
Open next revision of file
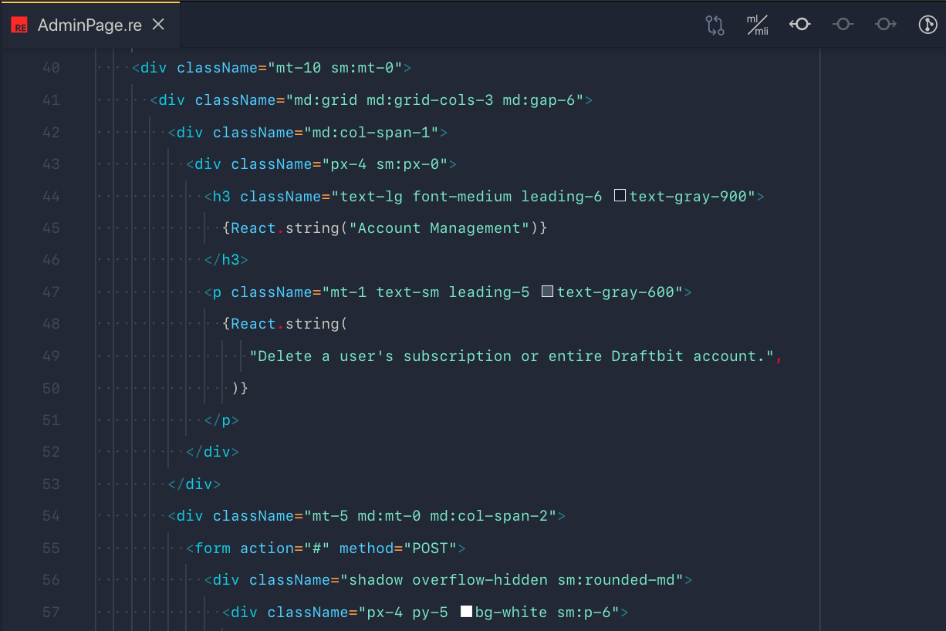click(x=885, y=25)
